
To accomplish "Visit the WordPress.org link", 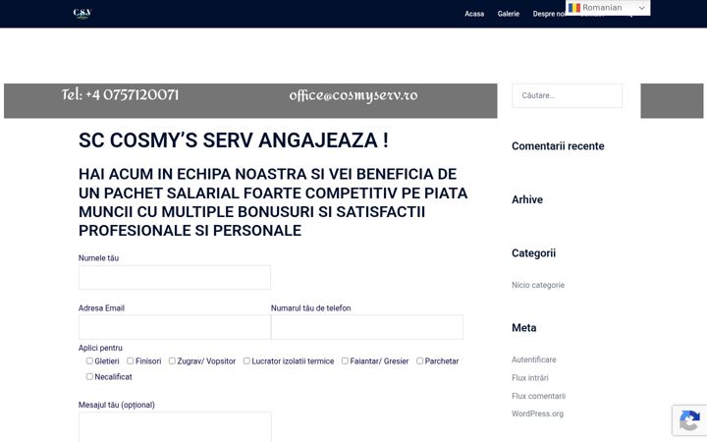I will coord(537,414).
